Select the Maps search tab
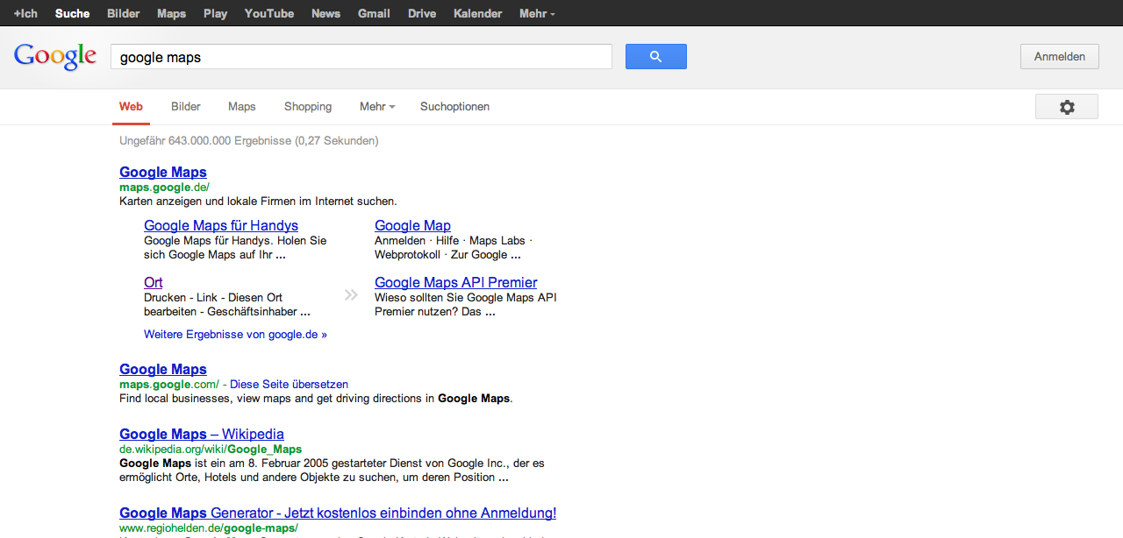The width and height of the screenshot is (1123, 538). [242, 107]
